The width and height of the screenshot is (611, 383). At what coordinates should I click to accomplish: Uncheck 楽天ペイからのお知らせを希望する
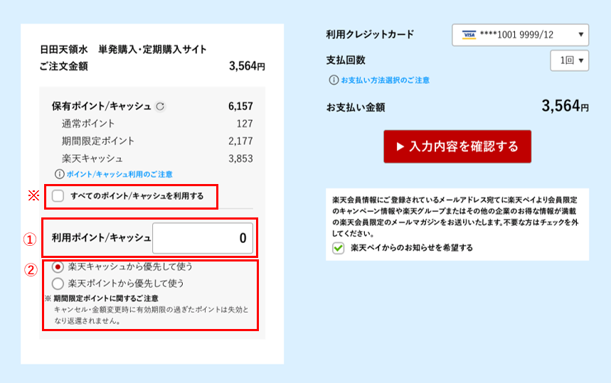coord(339,248)
